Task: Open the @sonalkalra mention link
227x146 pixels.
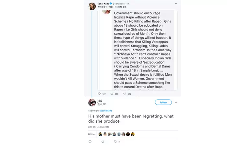Action: (x=103, y=111)
